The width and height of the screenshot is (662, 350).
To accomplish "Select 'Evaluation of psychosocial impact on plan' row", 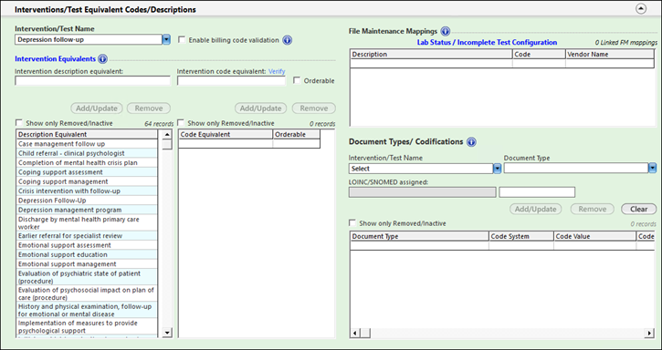I will tap(87, 293).
